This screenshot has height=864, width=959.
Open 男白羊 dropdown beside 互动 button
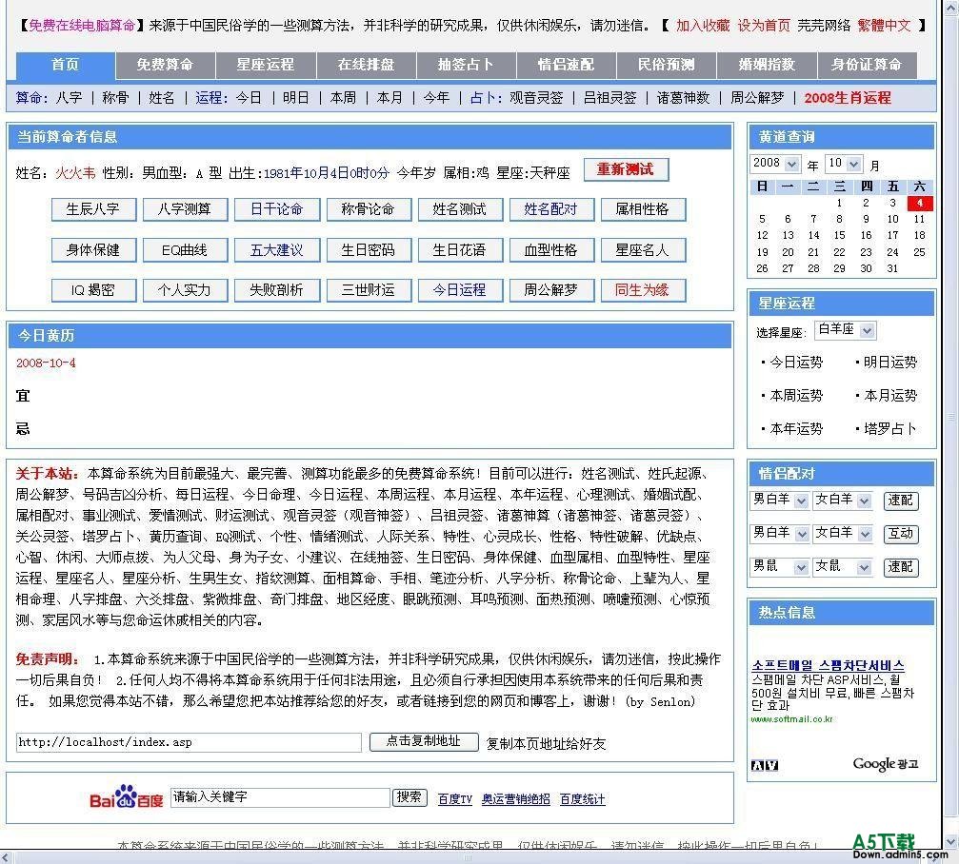click(x=780, y=534)
